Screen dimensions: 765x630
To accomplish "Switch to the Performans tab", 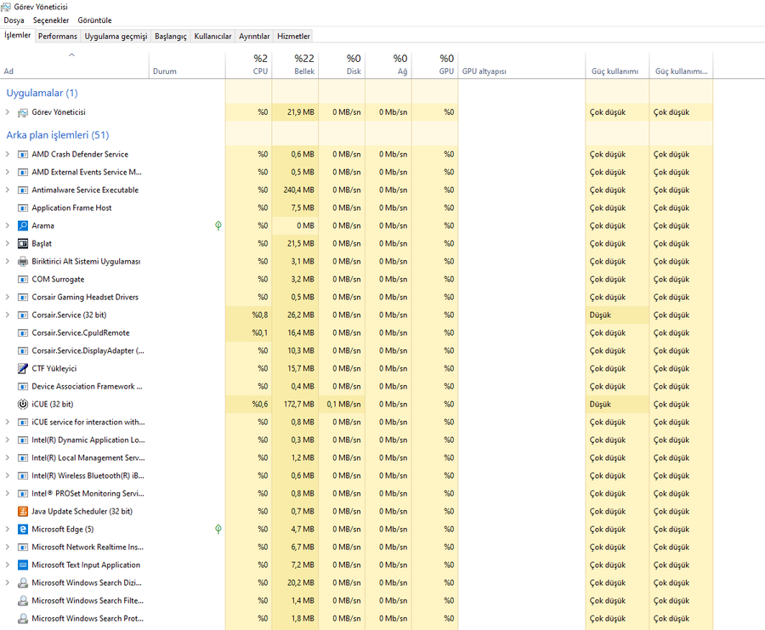I will tap(58, 36).
